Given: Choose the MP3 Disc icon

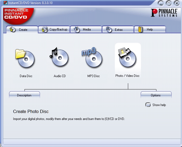Looking at the screenshot, I should pyautogui.click(x=92, y=57).
